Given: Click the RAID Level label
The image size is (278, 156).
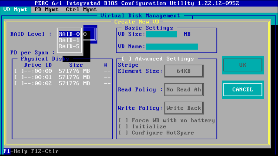Looking at the screenshot, I should [31, 34].
